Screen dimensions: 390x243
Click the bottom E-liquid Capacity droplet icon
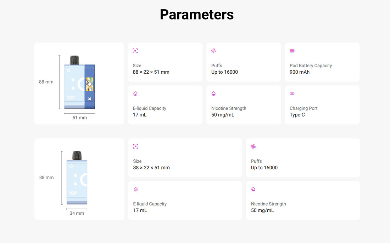tap(135, 189)
